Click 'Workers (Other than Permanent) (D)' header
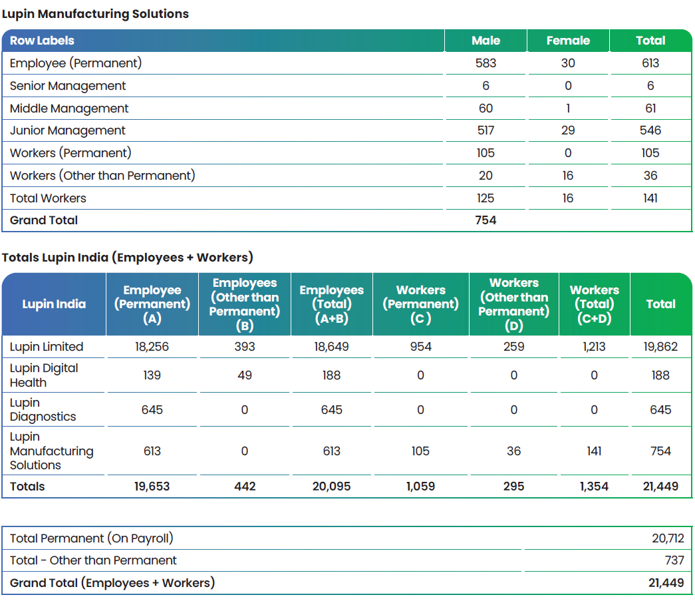Image resolution: width=695 pixels, height=601 pixels. click(x=513, y=303)
